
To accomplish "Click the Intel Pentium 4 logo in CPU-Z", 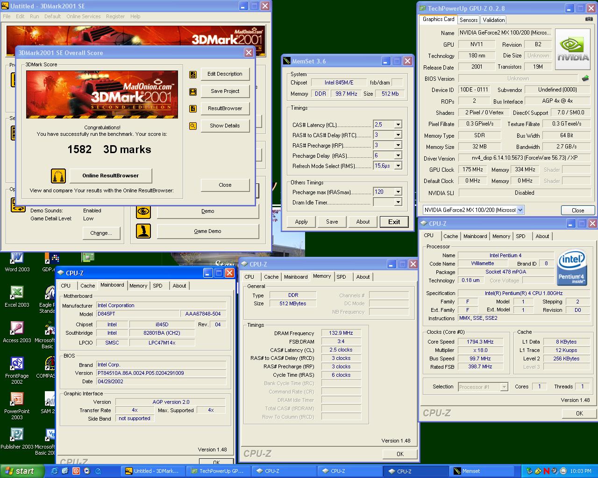I will 571,268.
